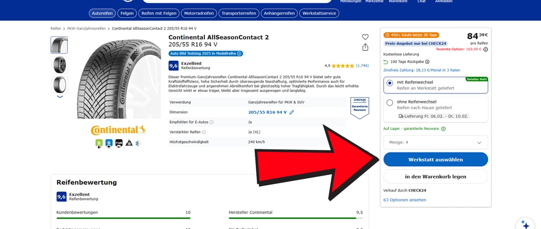Expand more thumbnails with the down chevron
This screenshot has height=229, width=541.
(60, 97)
